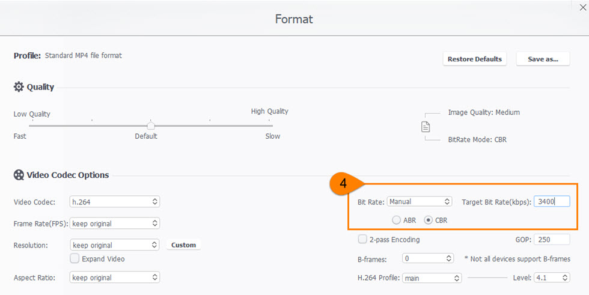Viewport: 589px width, 295px height.
Task: Click the document icon beside Image Quality
Action: click(426, 127)
